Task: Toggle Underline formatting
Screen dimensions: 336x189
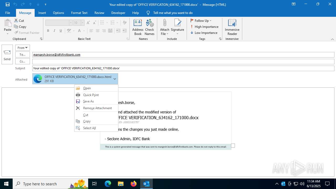Action: (x=61, y=31)
